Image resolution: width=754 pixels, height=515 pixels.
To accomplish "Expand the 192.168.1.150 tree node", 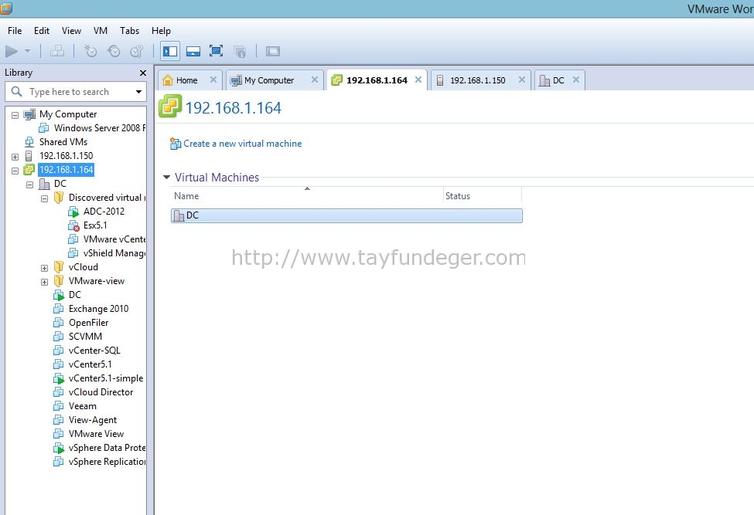I will 15,157.
